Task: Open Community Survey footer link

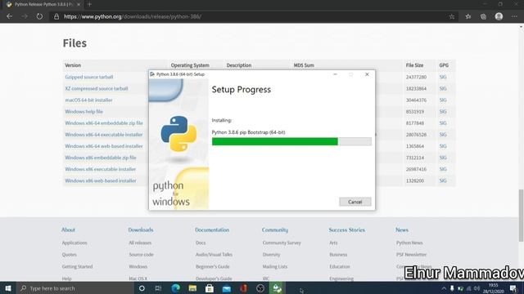Action: 282,243
